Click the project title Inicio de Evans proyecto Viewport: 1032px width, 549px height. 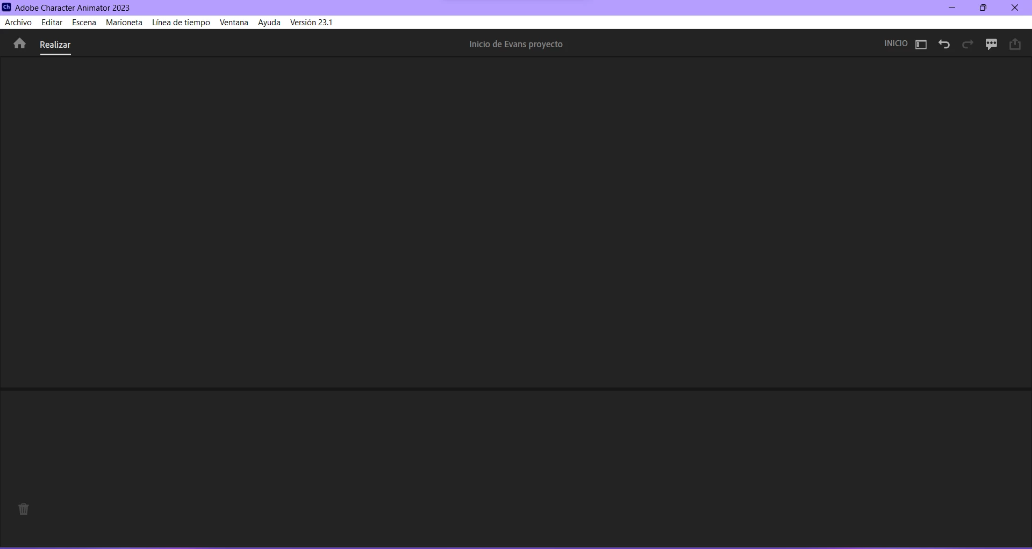516,45
